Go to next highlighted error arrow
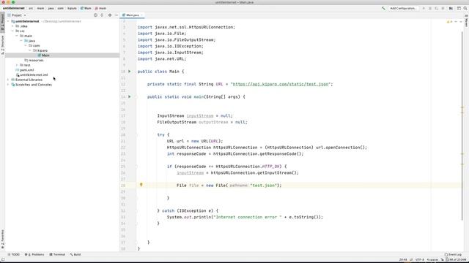 click(x=461, y=22)
